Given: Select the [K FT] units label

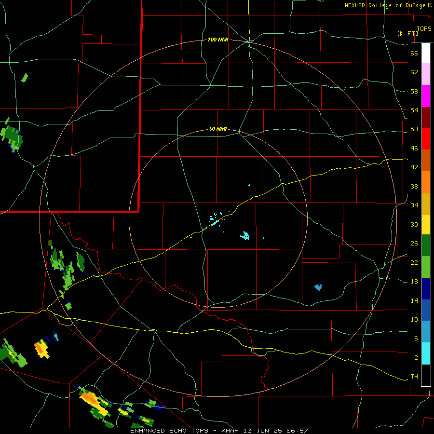Looking at the screenshot, I should point(407,33).
